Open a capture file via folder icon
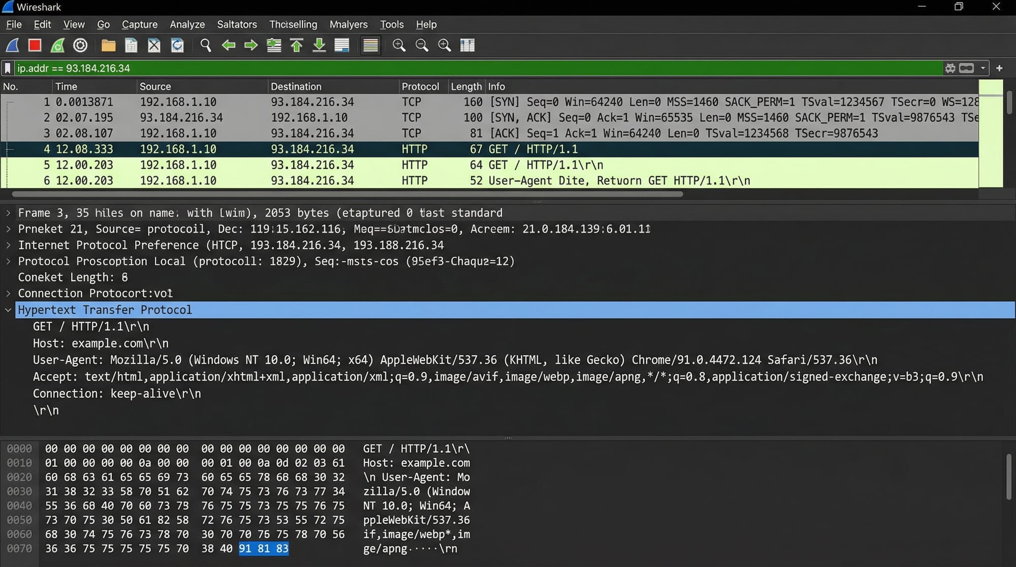 (108, 46)
